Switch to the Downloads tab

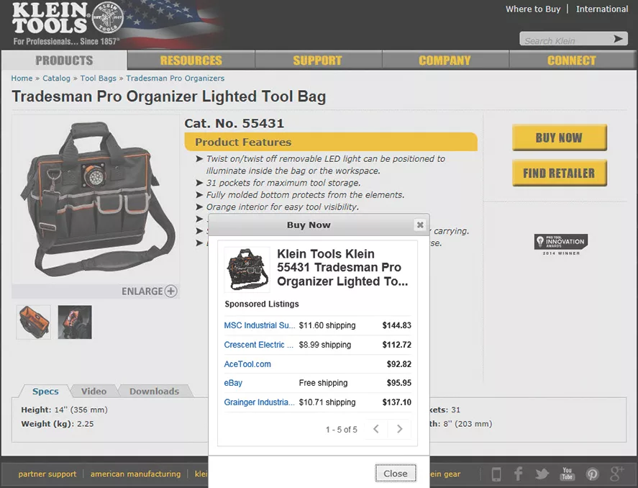[154, 391]
